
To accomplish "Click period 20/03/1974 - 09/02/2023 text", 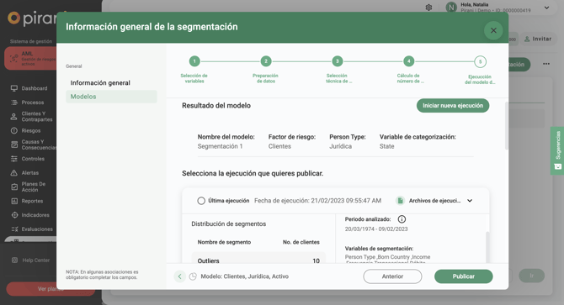I will click(376, 229).
